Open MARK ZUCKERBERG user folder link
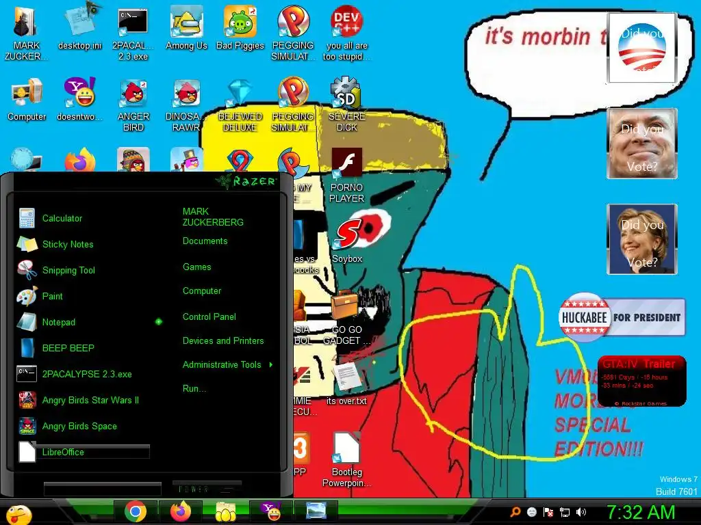 click(213, 217)
